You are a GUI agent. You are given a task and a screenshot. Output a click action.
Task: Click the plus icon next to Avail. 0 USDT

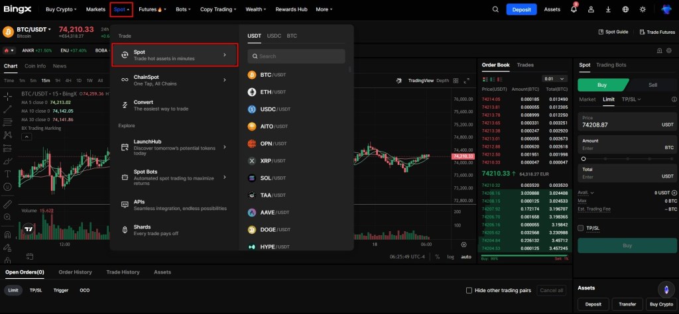674,193
